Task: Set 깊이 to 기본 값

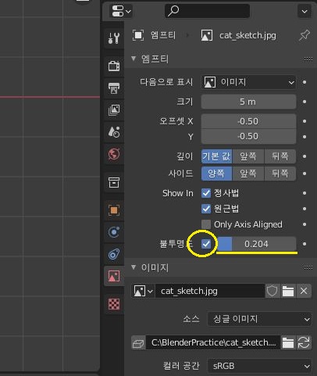Action: pyautogui.click(x=216, y=156)
